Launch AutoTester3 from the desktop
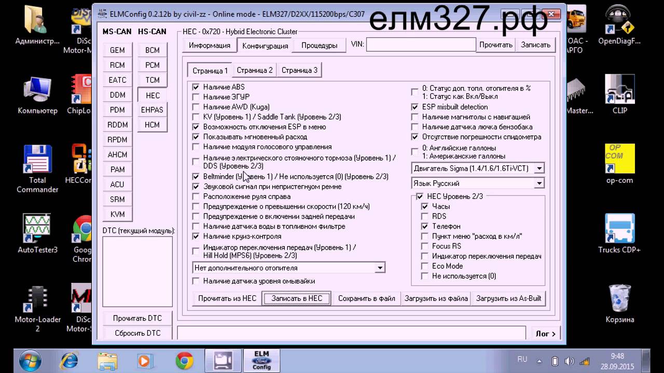The width and height of the screenshot is (664, 373). (37, 233)
